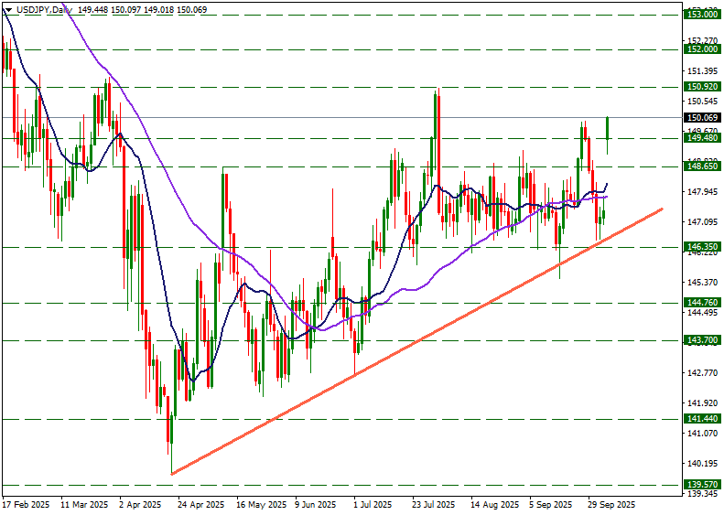Select the 139.570 bottom level label

click(x=701, y=484)
